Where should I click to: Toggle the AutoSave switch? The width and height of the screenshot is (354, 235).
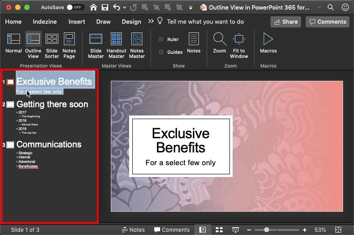pos(76,7)
